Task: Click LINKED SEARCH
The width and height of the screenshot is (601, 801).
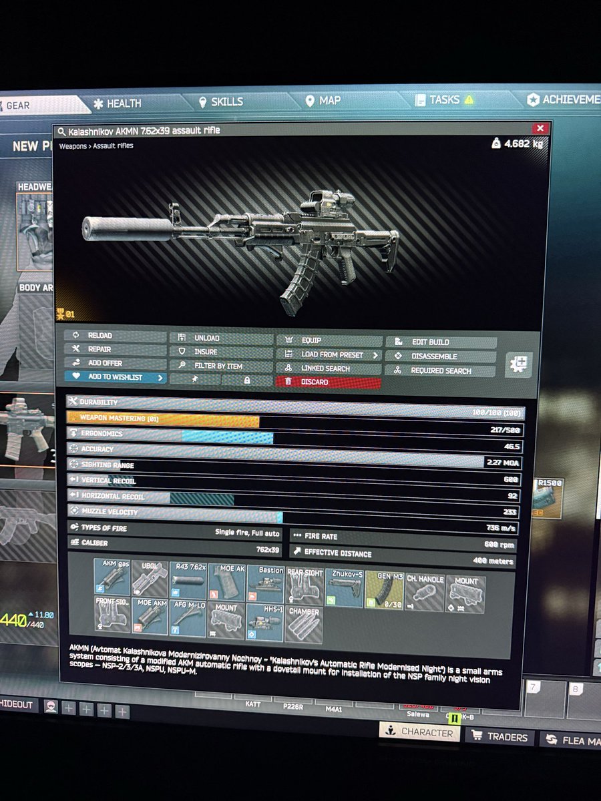Action: (x=329, y=368)
